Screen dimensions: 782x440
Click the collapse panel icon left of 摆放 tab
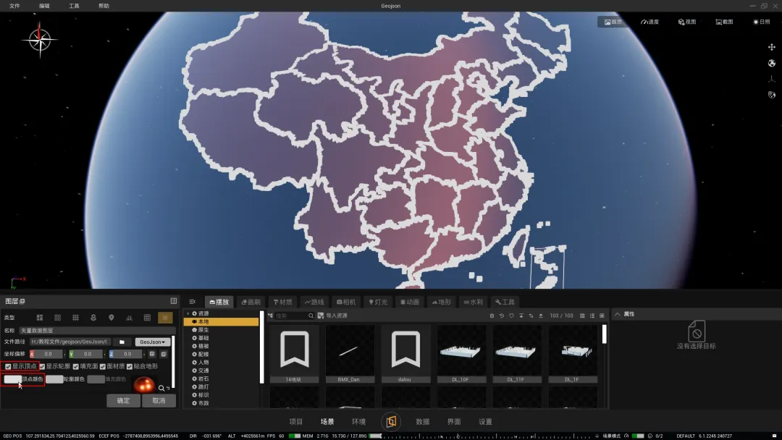193,302
